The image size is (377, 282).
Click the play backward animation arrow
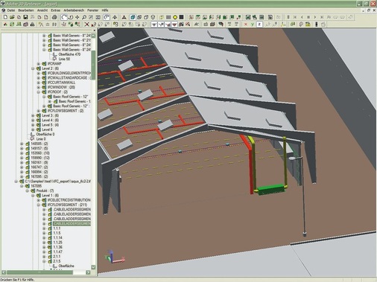(x=302, y=17)
